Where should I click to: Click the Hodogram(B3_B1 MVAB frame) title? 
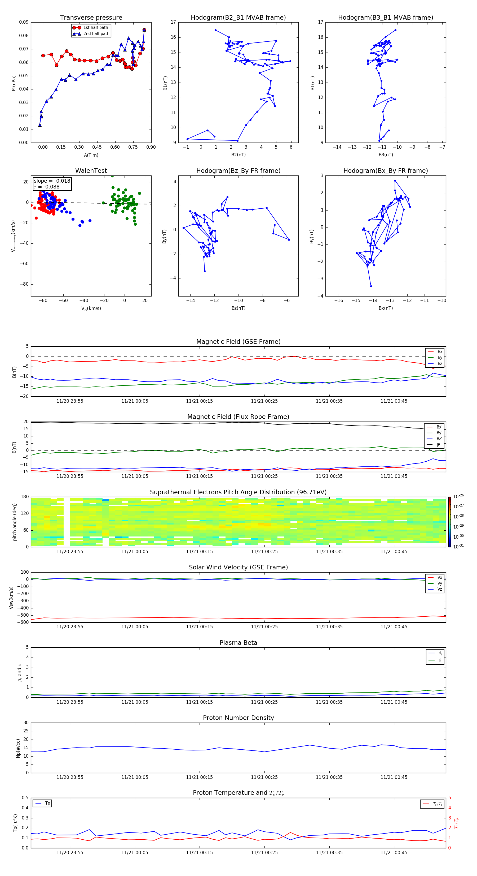coord(386,18)
